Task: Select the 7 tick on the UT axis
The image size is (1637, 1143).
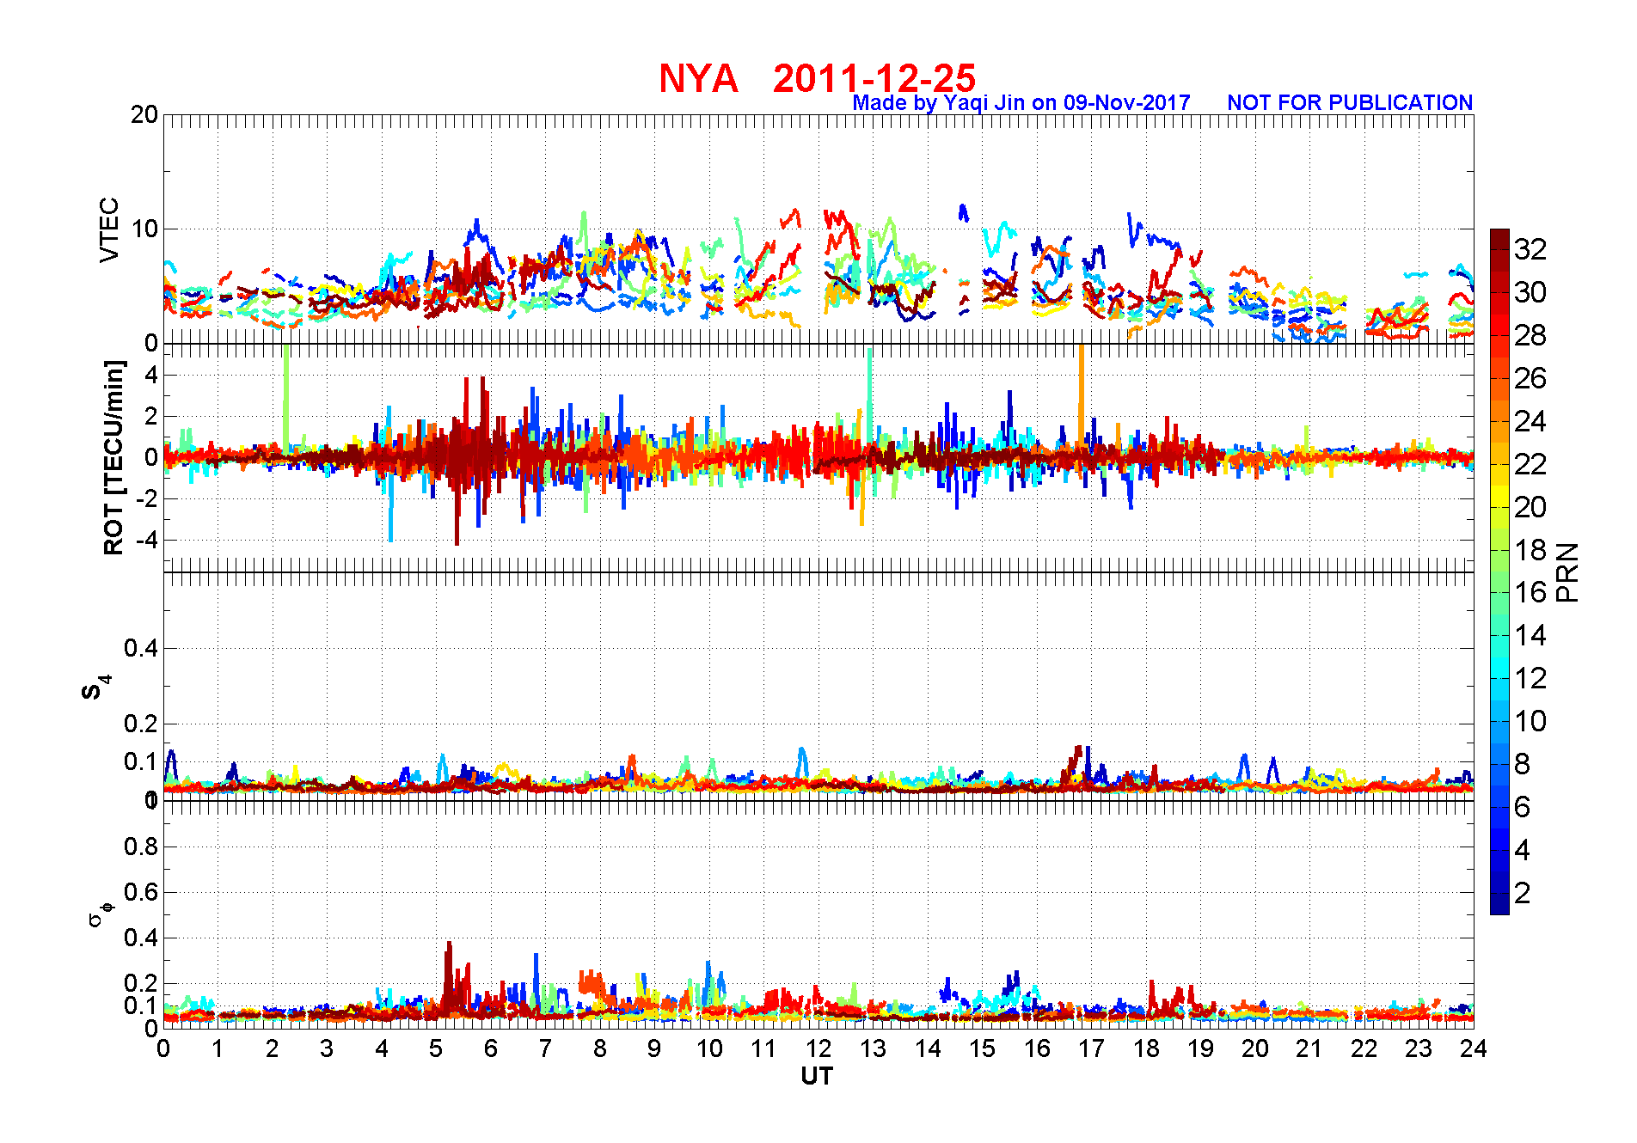Action: pos(545,1048)
